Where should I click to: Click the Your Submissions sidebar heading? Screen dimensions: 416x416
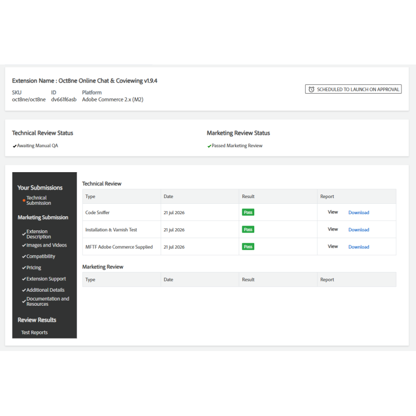click(40, 188)
